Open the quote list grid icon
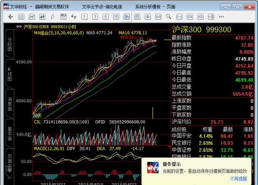 (x=21, y=17)
